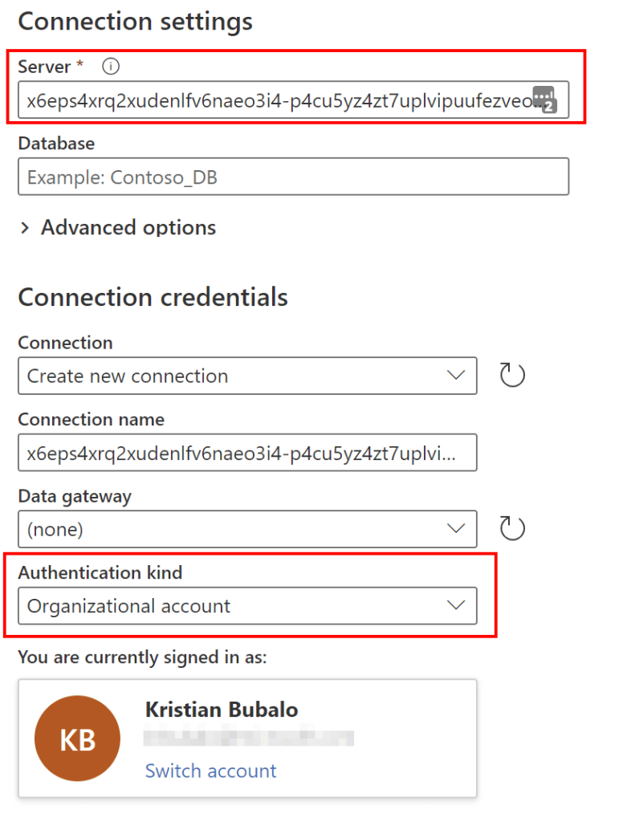
Task: Click the Connection name text field
Action: [x=241, y=453]
